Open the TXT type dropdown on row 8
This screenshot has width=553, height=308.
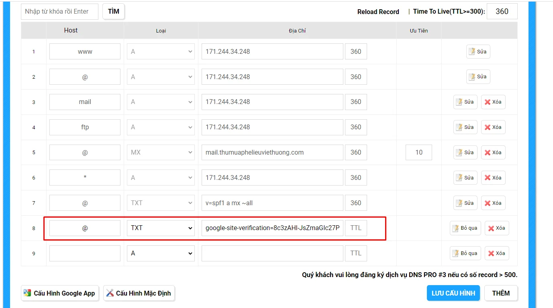(161, 228)
